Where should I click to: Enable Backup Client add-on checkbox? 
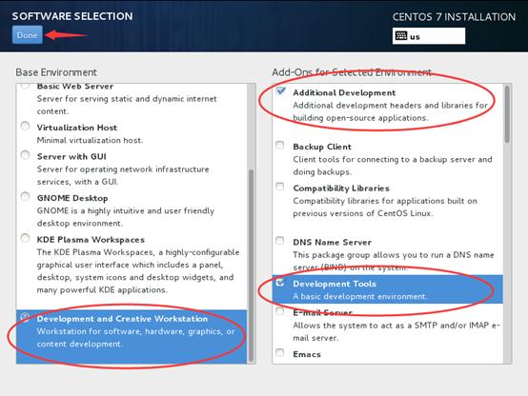pos(280,145)
